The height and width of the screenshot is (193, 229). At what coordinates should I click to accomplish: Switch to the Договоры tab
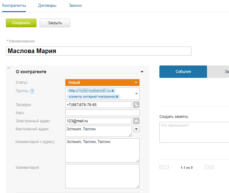coord(47,6)
